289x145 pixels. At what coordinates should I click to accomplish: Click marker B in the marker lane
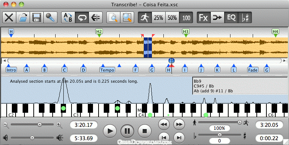44,70
